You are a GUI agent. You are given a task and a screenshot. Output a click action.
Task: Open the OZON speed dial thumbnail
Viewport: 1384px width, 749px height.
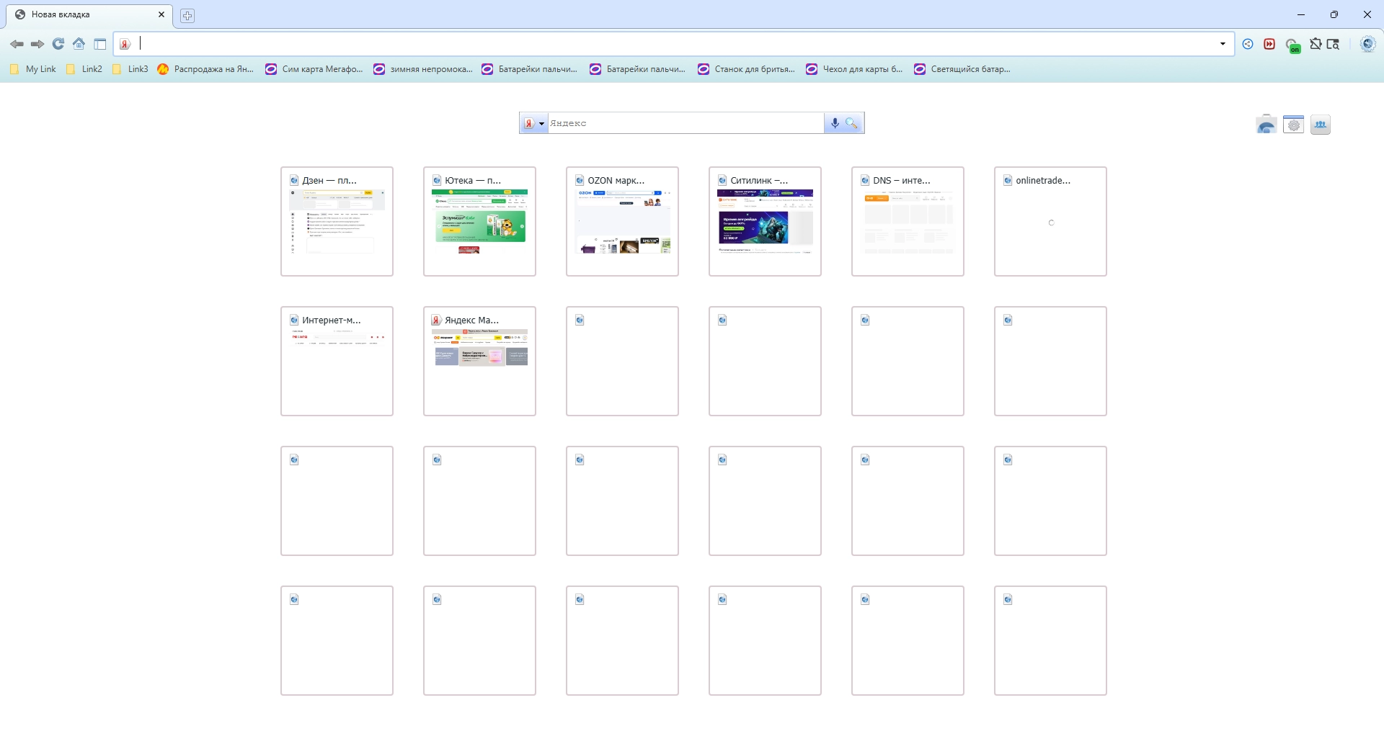tap(622, 221)
